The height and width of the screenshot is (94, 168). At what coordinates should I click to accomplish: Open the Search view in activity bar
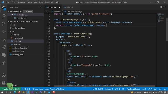coord(3,16)
